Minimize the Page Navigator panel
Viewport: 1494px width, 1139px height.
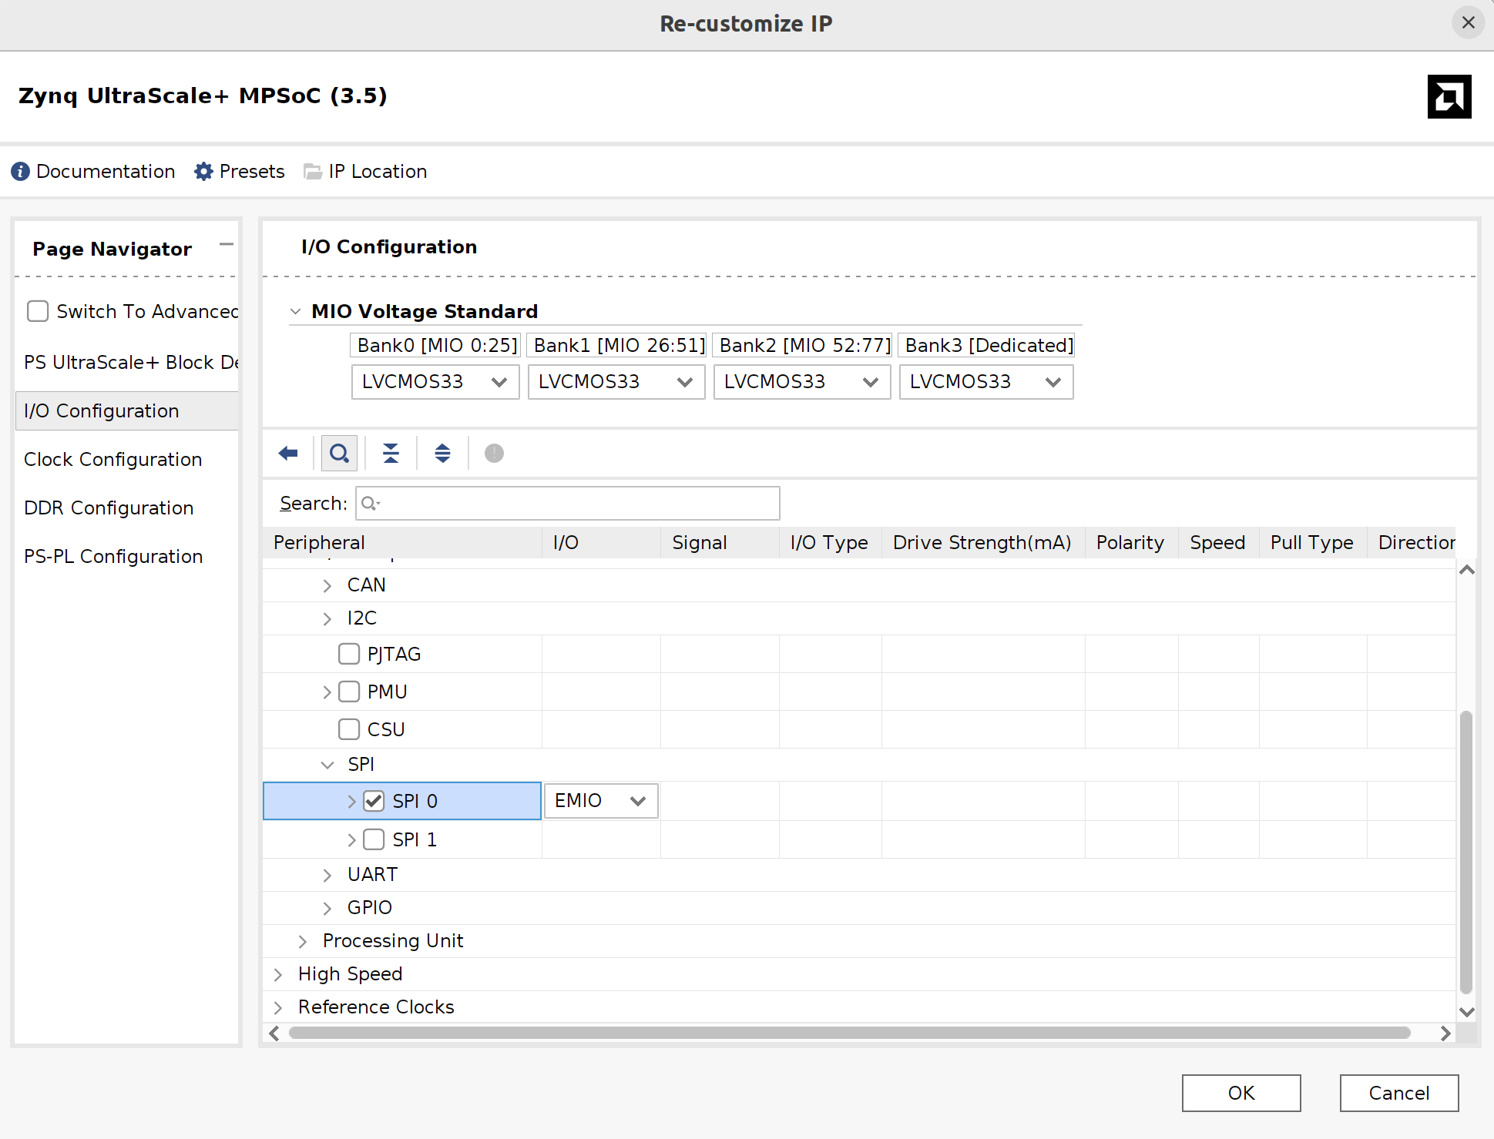click(226, 245)
